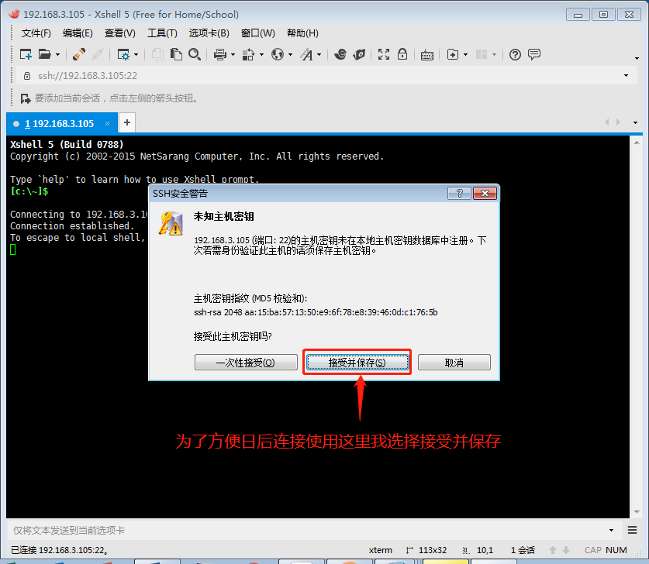Open the virtual keyboard icon
Viewport: 649px width, 564px height.
coord(426,54)
